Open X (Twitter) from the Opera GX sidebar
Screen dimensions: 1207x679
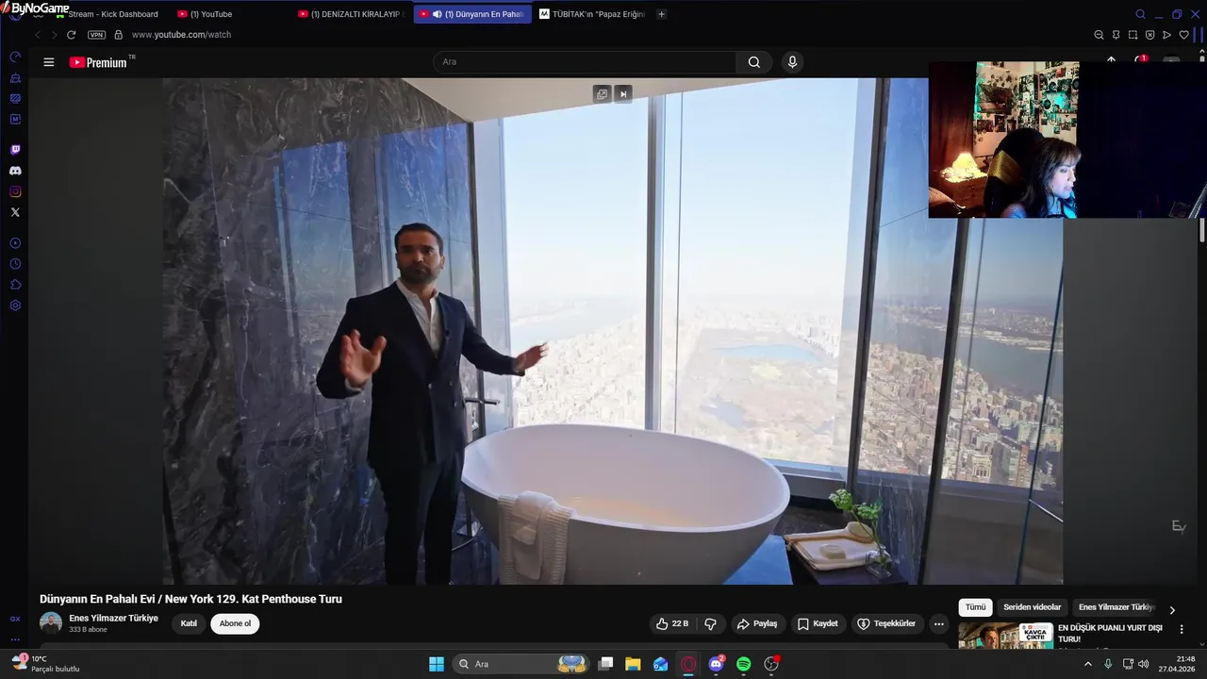(x=15, y=212)
